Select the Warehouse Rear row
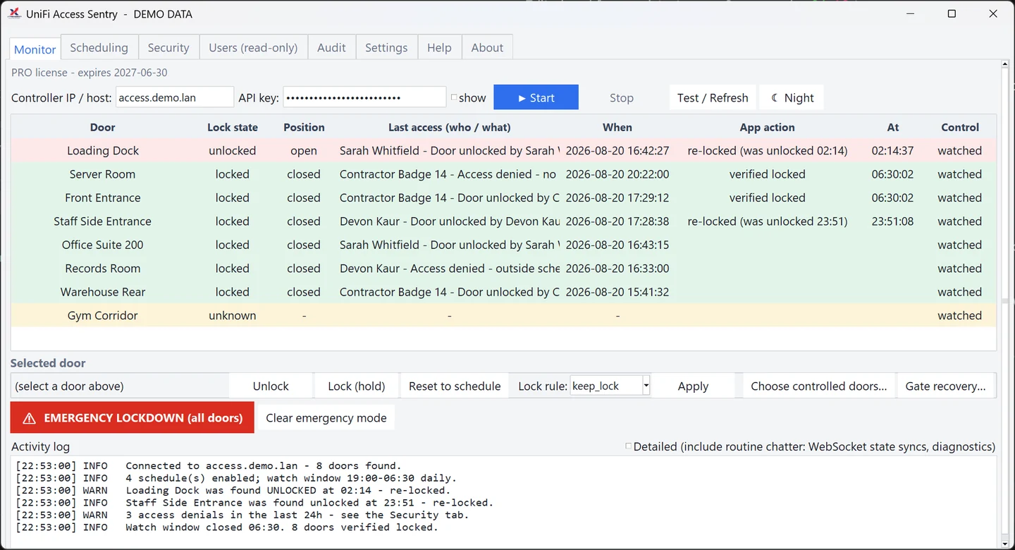The image size is (1015, 550). tap(503, 292)
